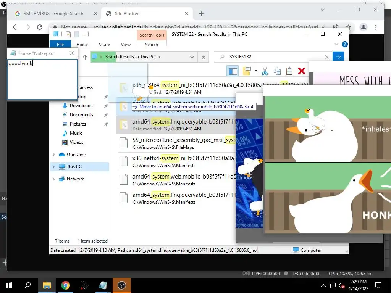Select amd64_system.web.mobile file in Manifests

[x=176, y=180]
